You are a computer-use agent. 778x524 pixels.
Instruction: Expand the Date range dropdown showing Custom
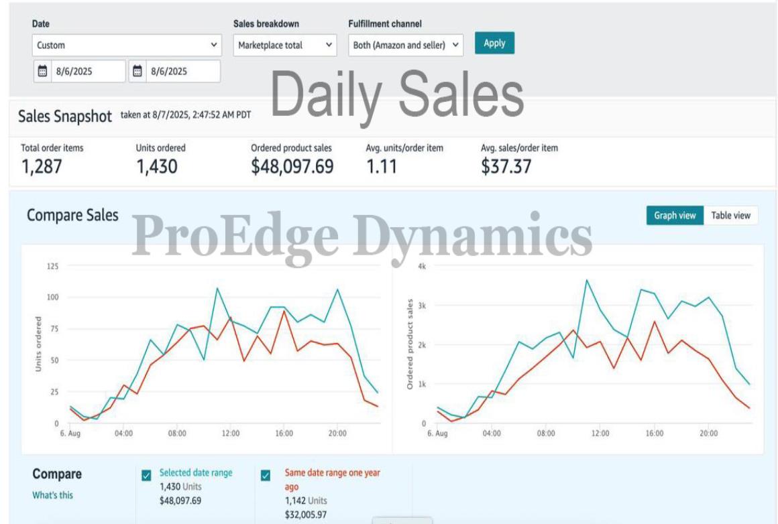pyautogui.click(x=127, y=46)
